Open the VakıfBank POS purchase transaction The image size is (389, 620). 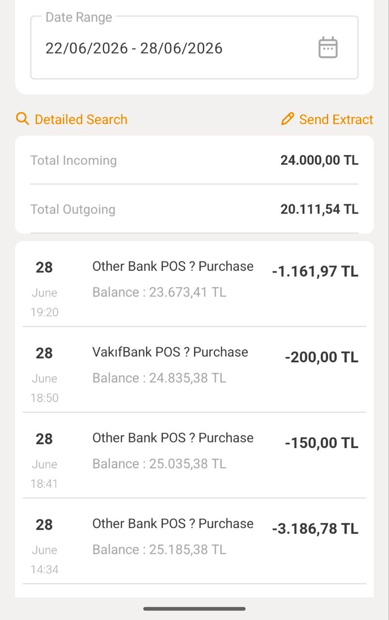pyautogui.click(x=194, y=370)
